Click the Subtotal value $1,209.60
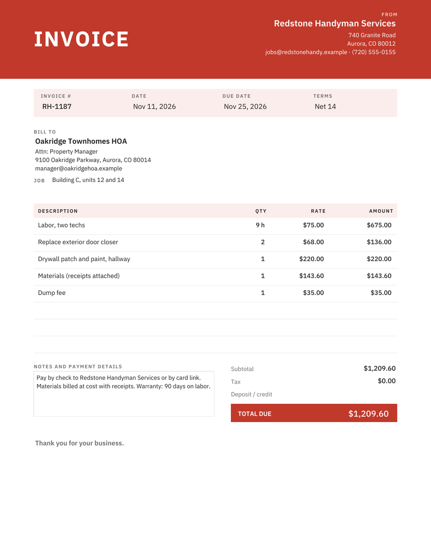The width and height of the screenshot is (431, 558). pyautogui.click(x=379, y=368)
